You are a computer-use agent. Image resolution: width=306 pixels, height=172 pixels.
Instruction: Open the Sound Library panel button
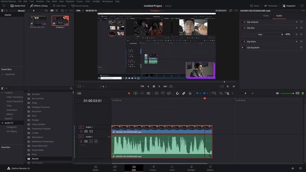coord(80,6)
